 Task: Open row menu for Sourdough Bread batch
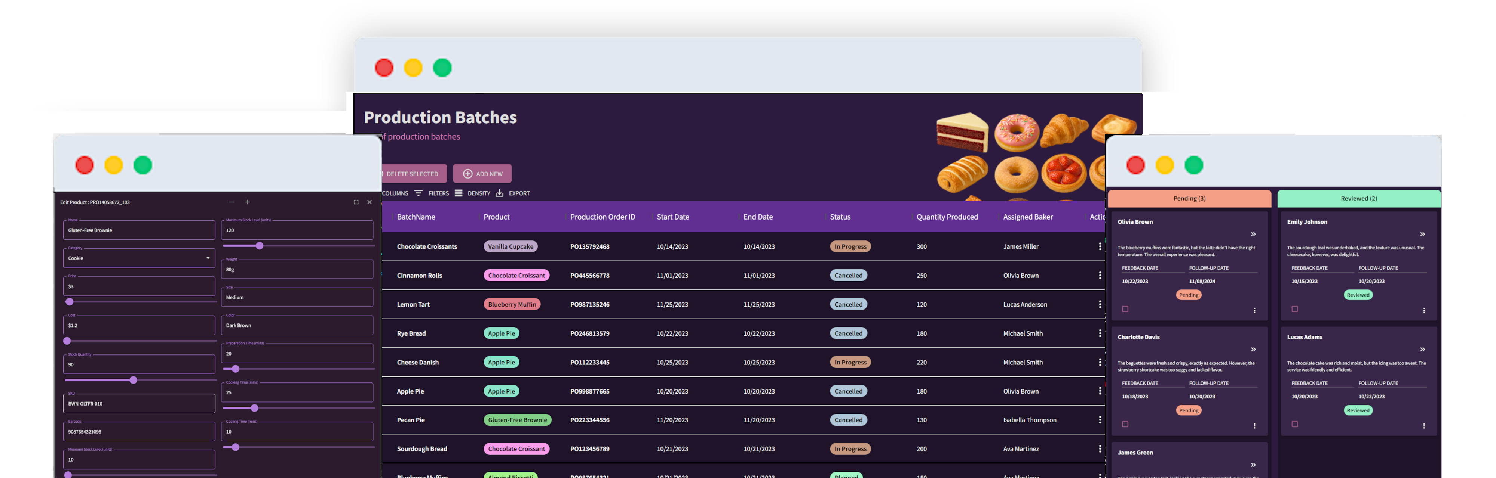[x=1100, y=449]
